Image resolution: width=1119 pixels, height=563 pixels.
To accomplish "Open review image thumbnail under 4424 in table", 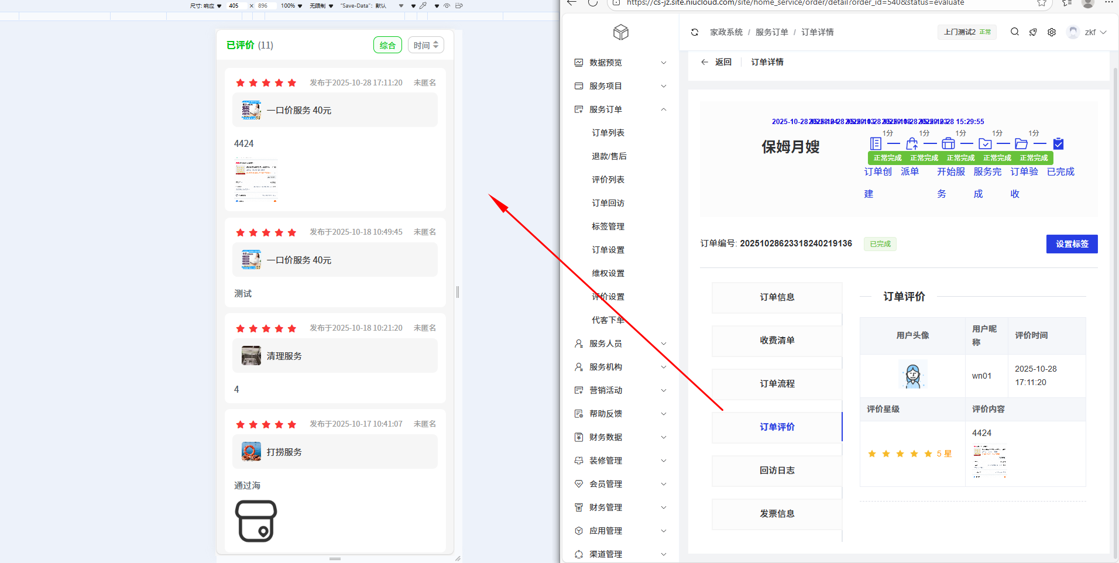I will click(989, 462).
